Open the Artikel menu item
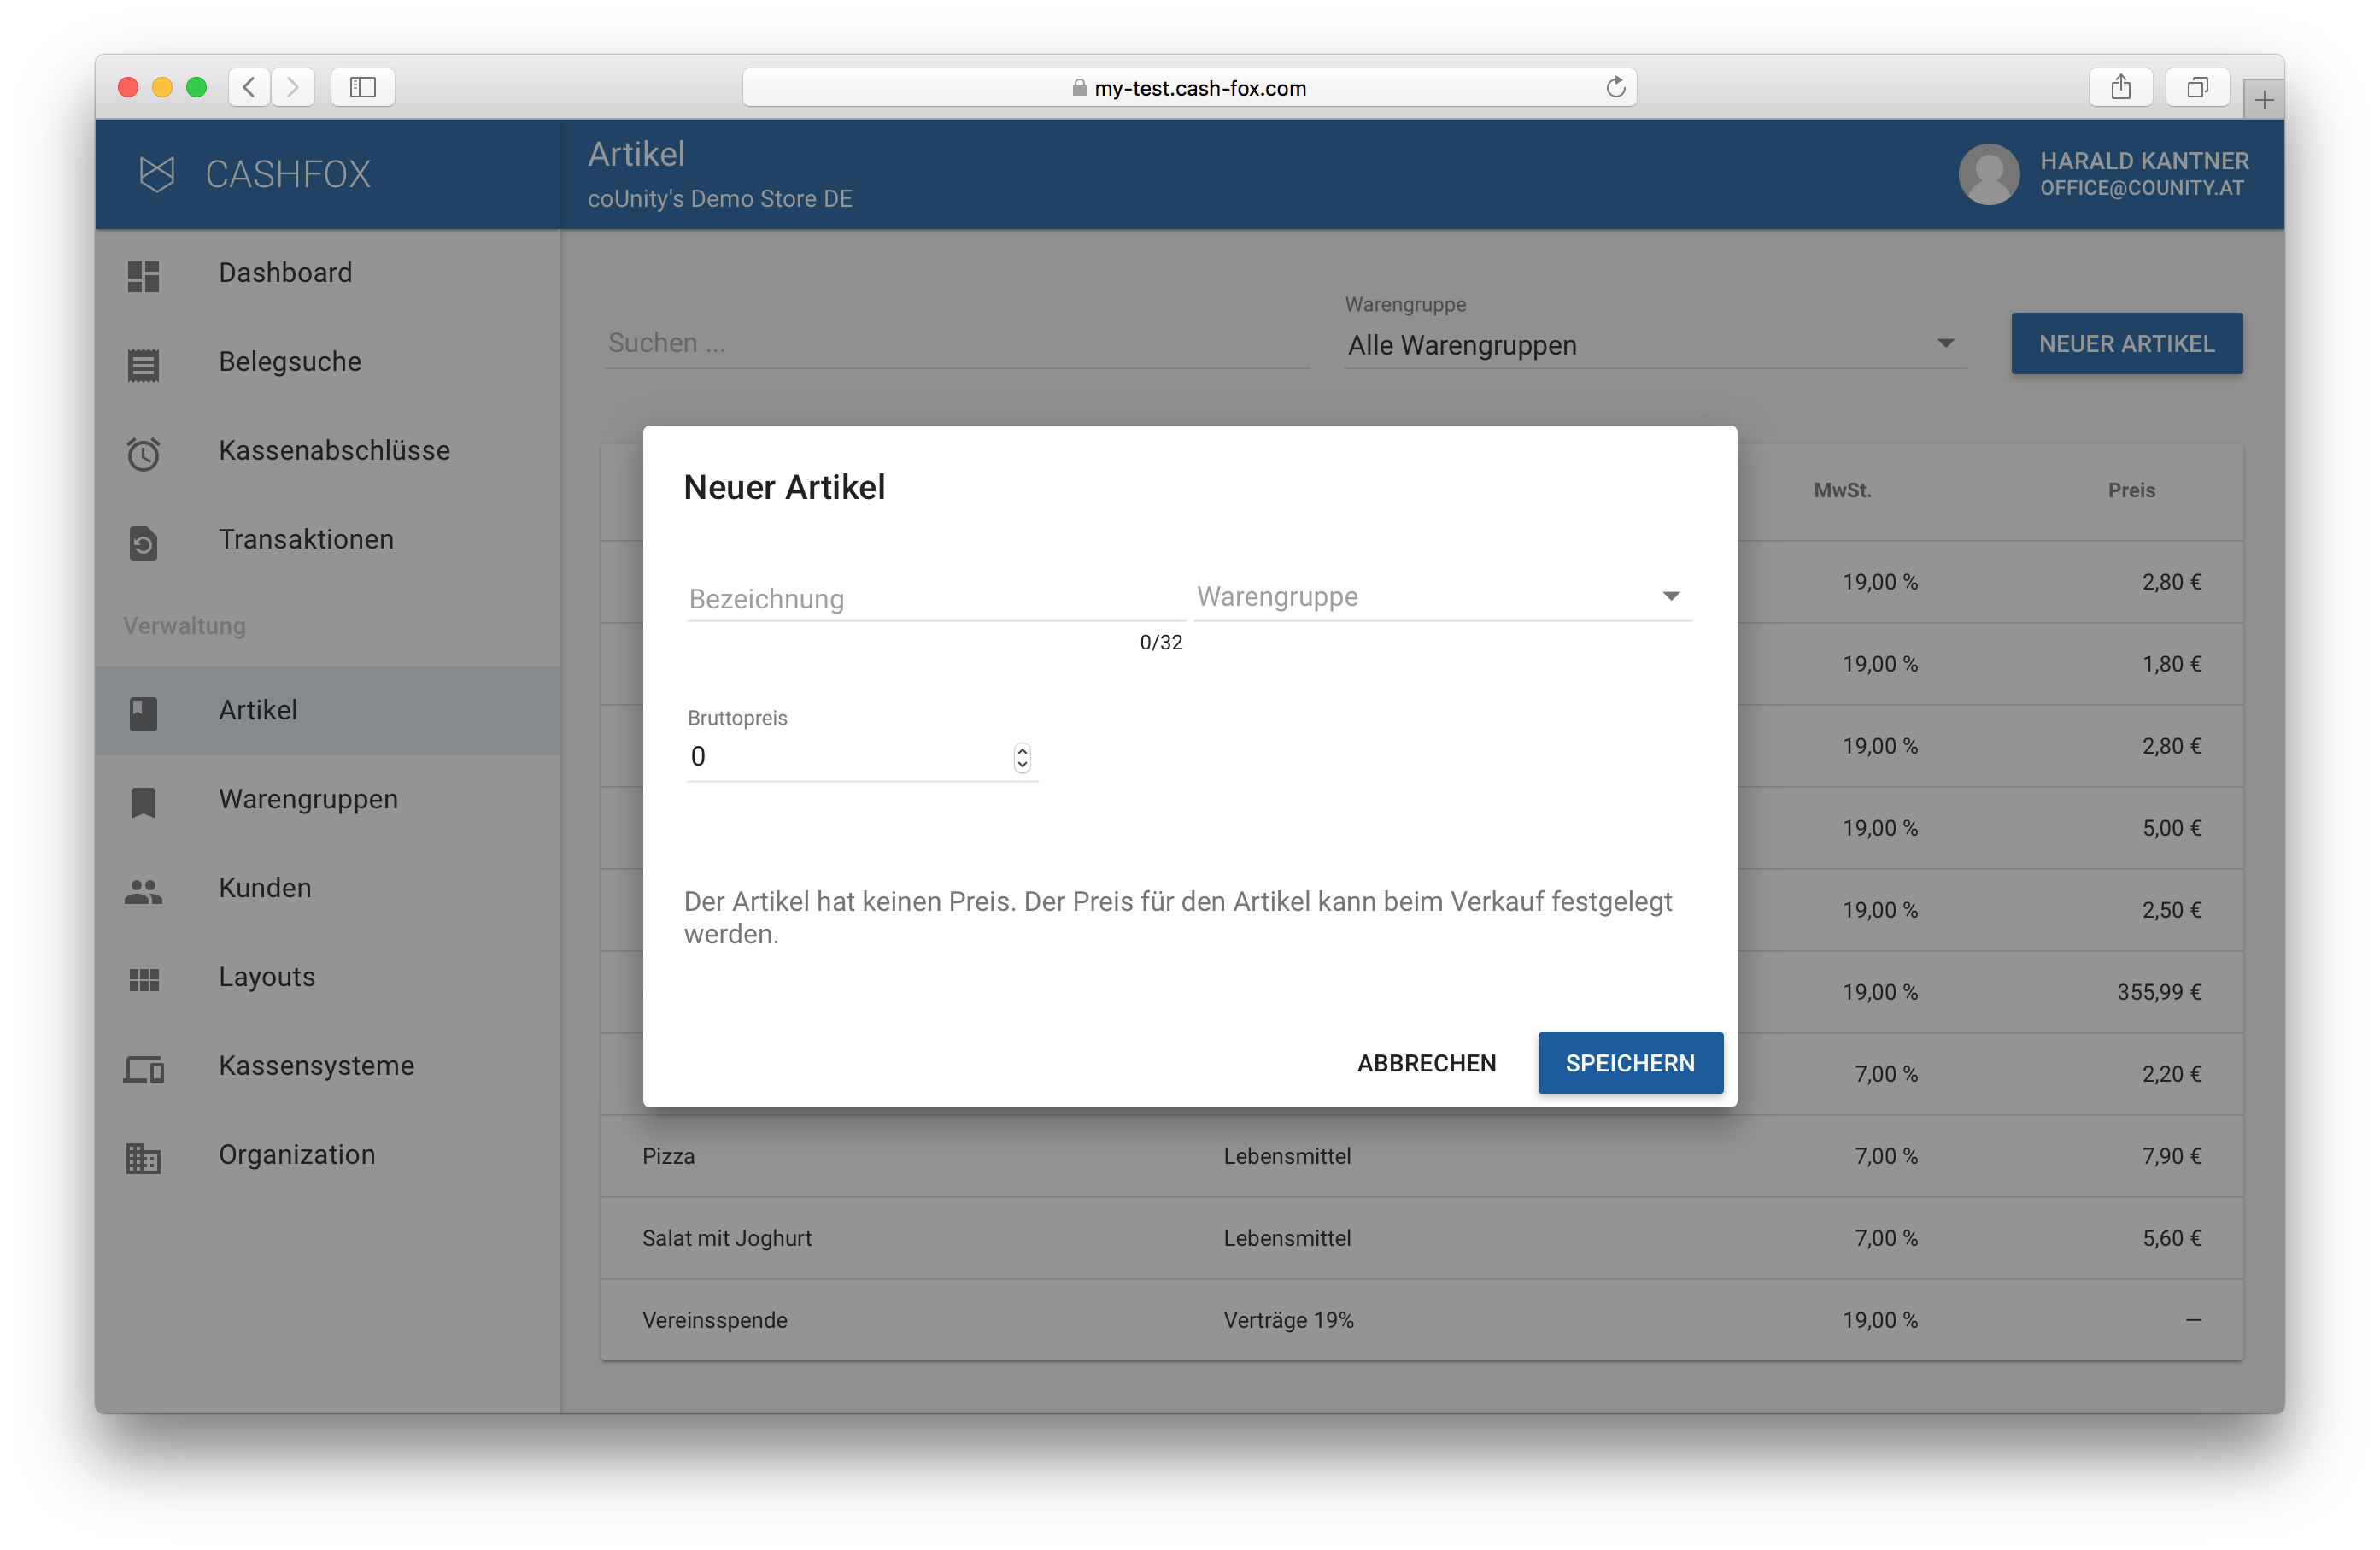 click(258, 710)
